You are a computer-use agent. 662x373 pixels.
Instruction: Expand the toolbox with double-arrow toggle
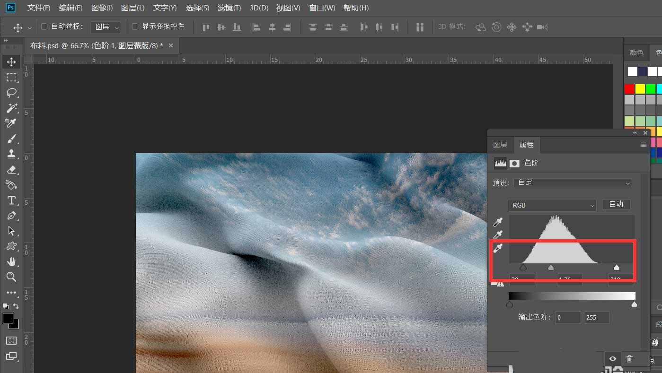(x=6, y=41)
